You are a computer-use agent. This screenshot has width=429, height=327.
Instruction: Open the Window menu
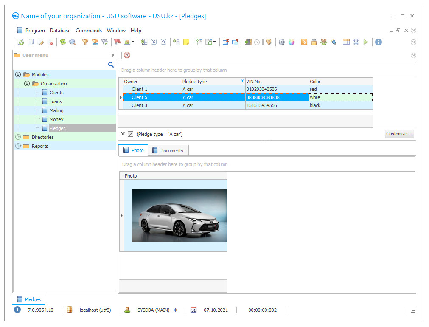coord(116,31)
